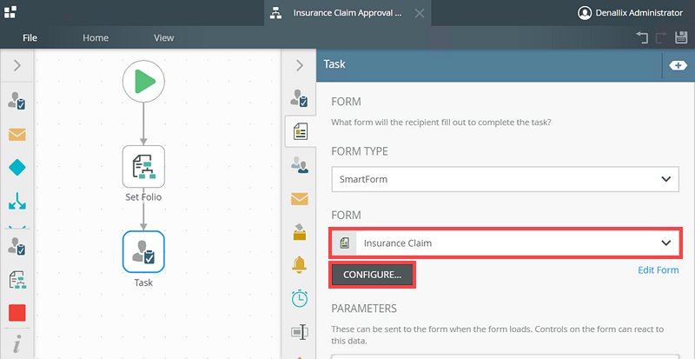This screenshot has width=695, height=359.
Task: Open the Edit Form link
Action: tap(659, 269)
